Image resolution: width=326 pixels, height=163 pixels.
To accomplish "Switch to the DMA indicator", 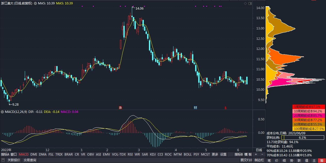I will pyautogui.click(x=43, y=154).
